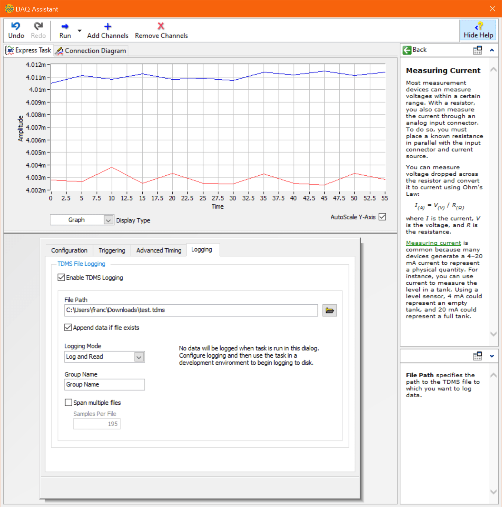Click the '4.012m' Y-axis maximum value

tap(36, 64)
